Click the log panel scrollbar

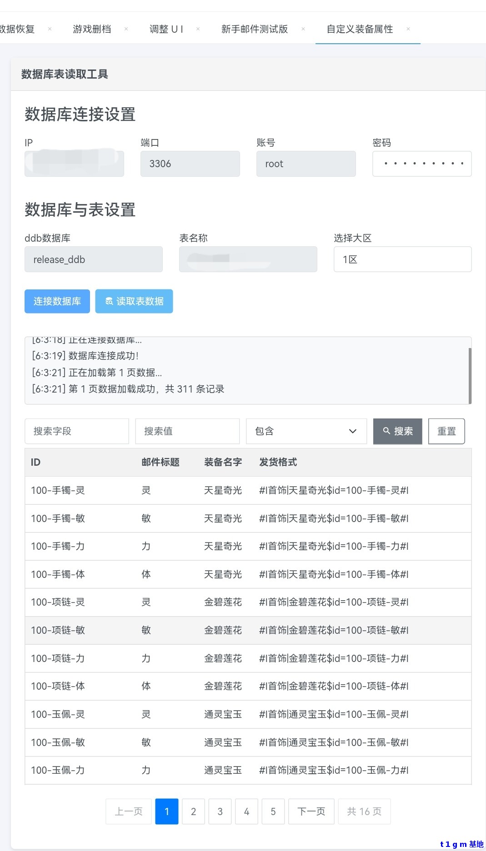tap(470, 375)
